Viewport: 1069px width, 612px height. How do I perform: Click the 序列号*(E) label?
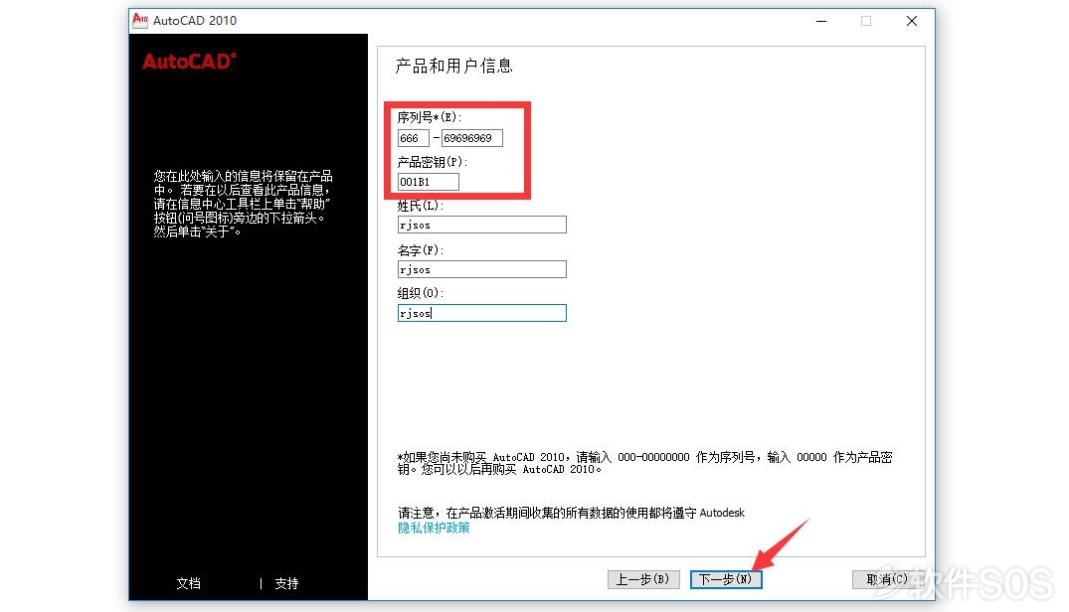point(430,117)
